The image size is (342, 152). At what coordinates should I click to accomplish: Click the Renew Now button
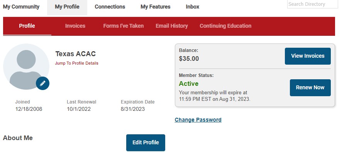click(310, 88)
